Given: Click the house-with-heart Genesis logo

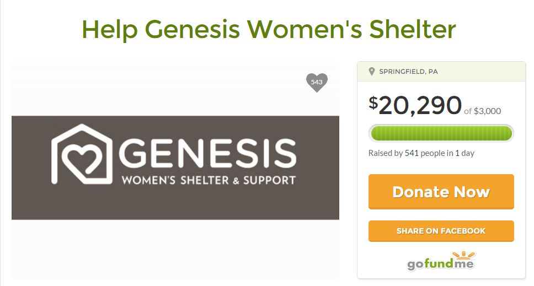Looking at the screenshot, I should [x=82, y=154].
